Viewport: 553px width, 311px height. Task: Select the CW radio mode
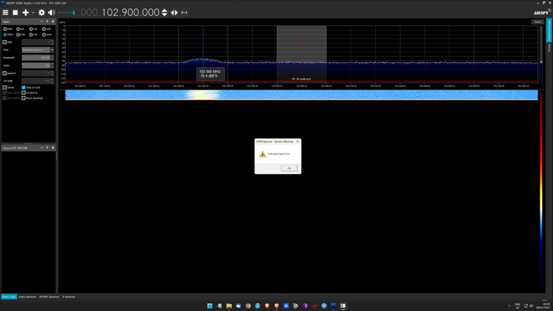[x=33, y=35]
